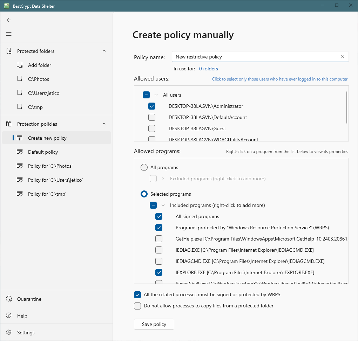Collapse the All users tree

pos(156,95)
